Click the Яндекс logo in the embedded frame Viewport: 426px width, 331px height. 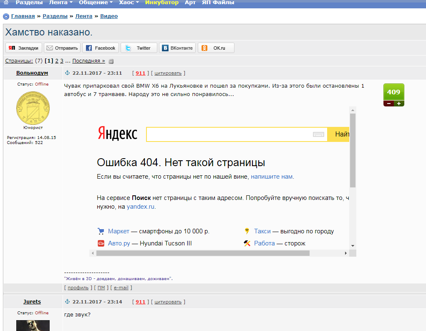(117, 133)
